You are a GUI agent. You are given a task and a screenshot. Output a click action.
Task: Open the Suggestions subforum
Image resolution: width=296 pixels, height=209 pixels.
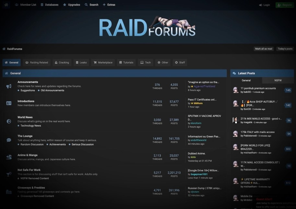(x=28, y=91)
